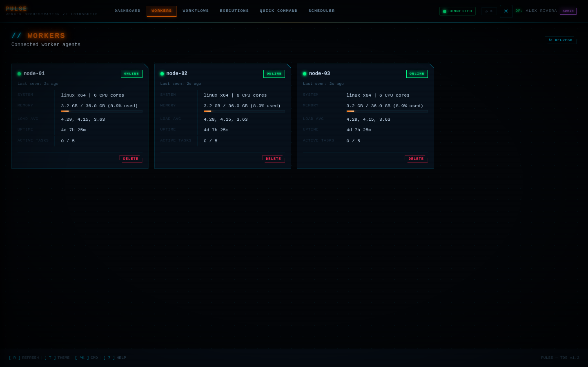
Task: Click the "Connected worker agents" subtitle
Action: coord(46,45)
